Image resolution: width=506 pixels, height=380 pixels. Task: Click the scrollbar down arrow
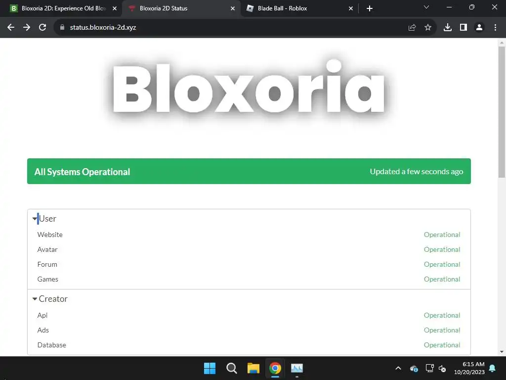[502, 352]
